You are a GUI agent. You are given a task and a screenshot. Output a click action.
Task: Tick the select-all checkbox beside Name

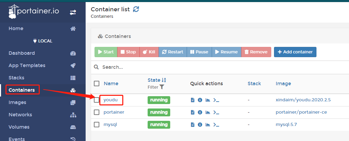tap(96, 84)
